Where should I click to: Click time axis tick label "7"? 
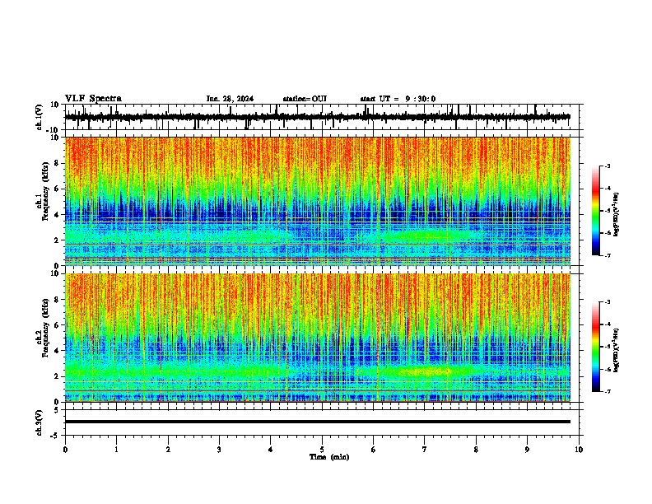pyautogui.click(x=425, y=450)
